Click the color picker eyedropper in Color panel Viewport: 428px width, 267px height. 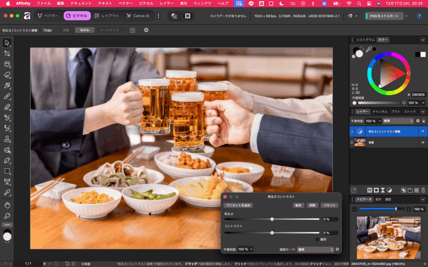point(369,49)
